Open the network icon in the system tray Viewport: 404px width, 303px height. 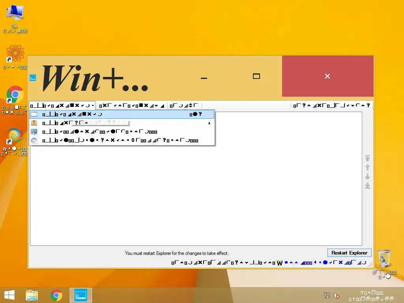327,295
